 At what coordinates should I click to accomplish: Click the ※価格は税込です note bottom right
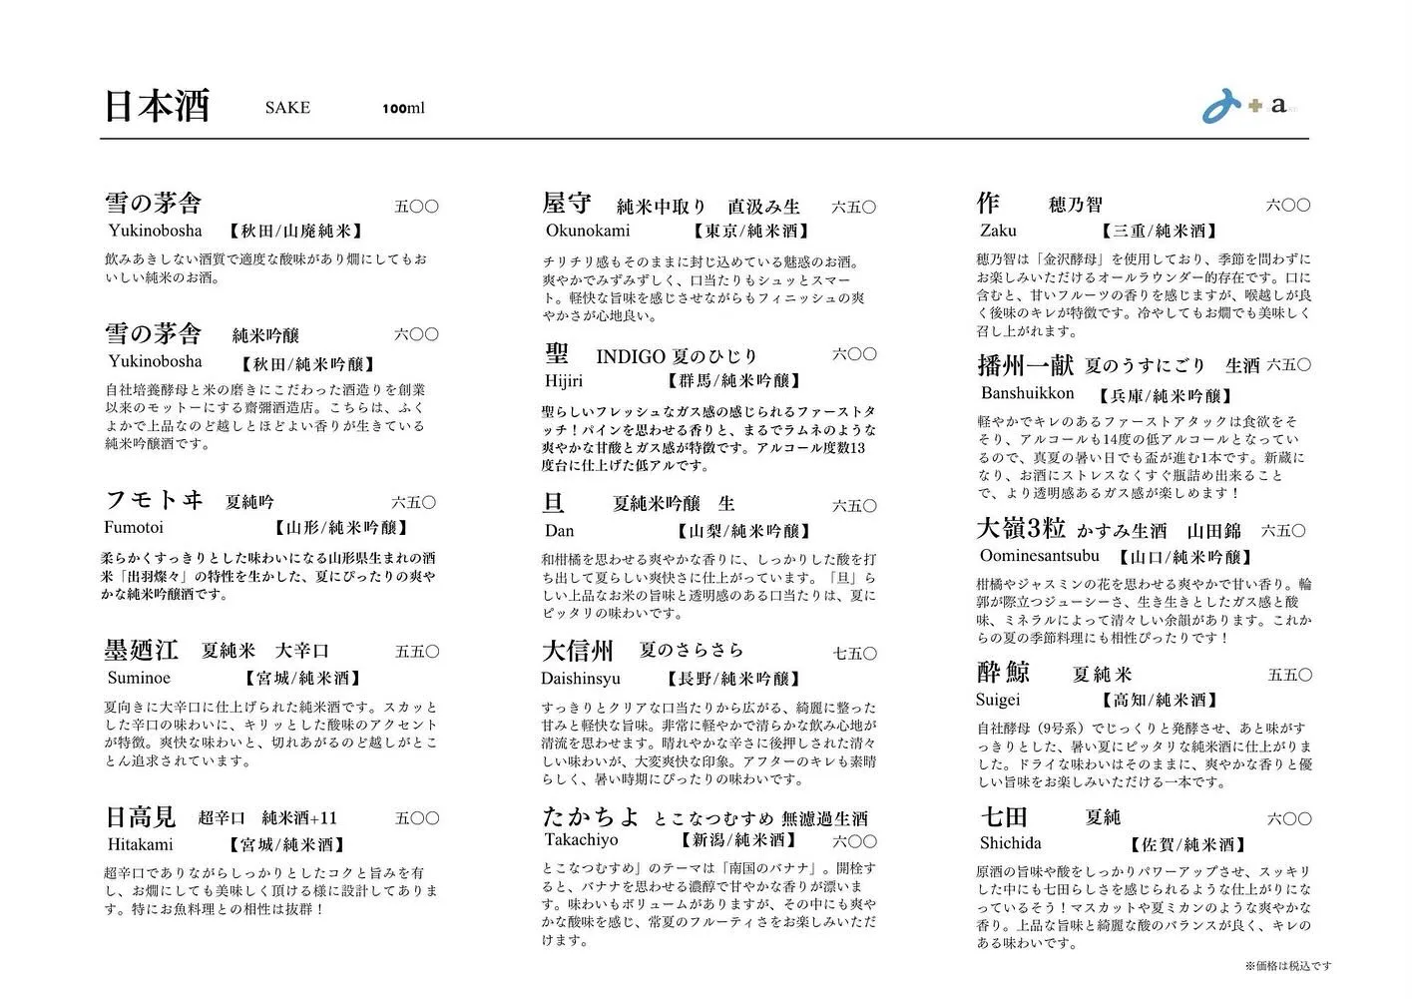(x=1286, y=966)
